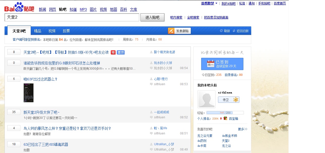Go to 网页 in the top navigation
Screen dimensions: 325x153
(52, 9)
